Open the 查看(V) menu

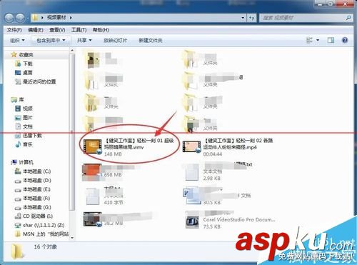[57, 30]
